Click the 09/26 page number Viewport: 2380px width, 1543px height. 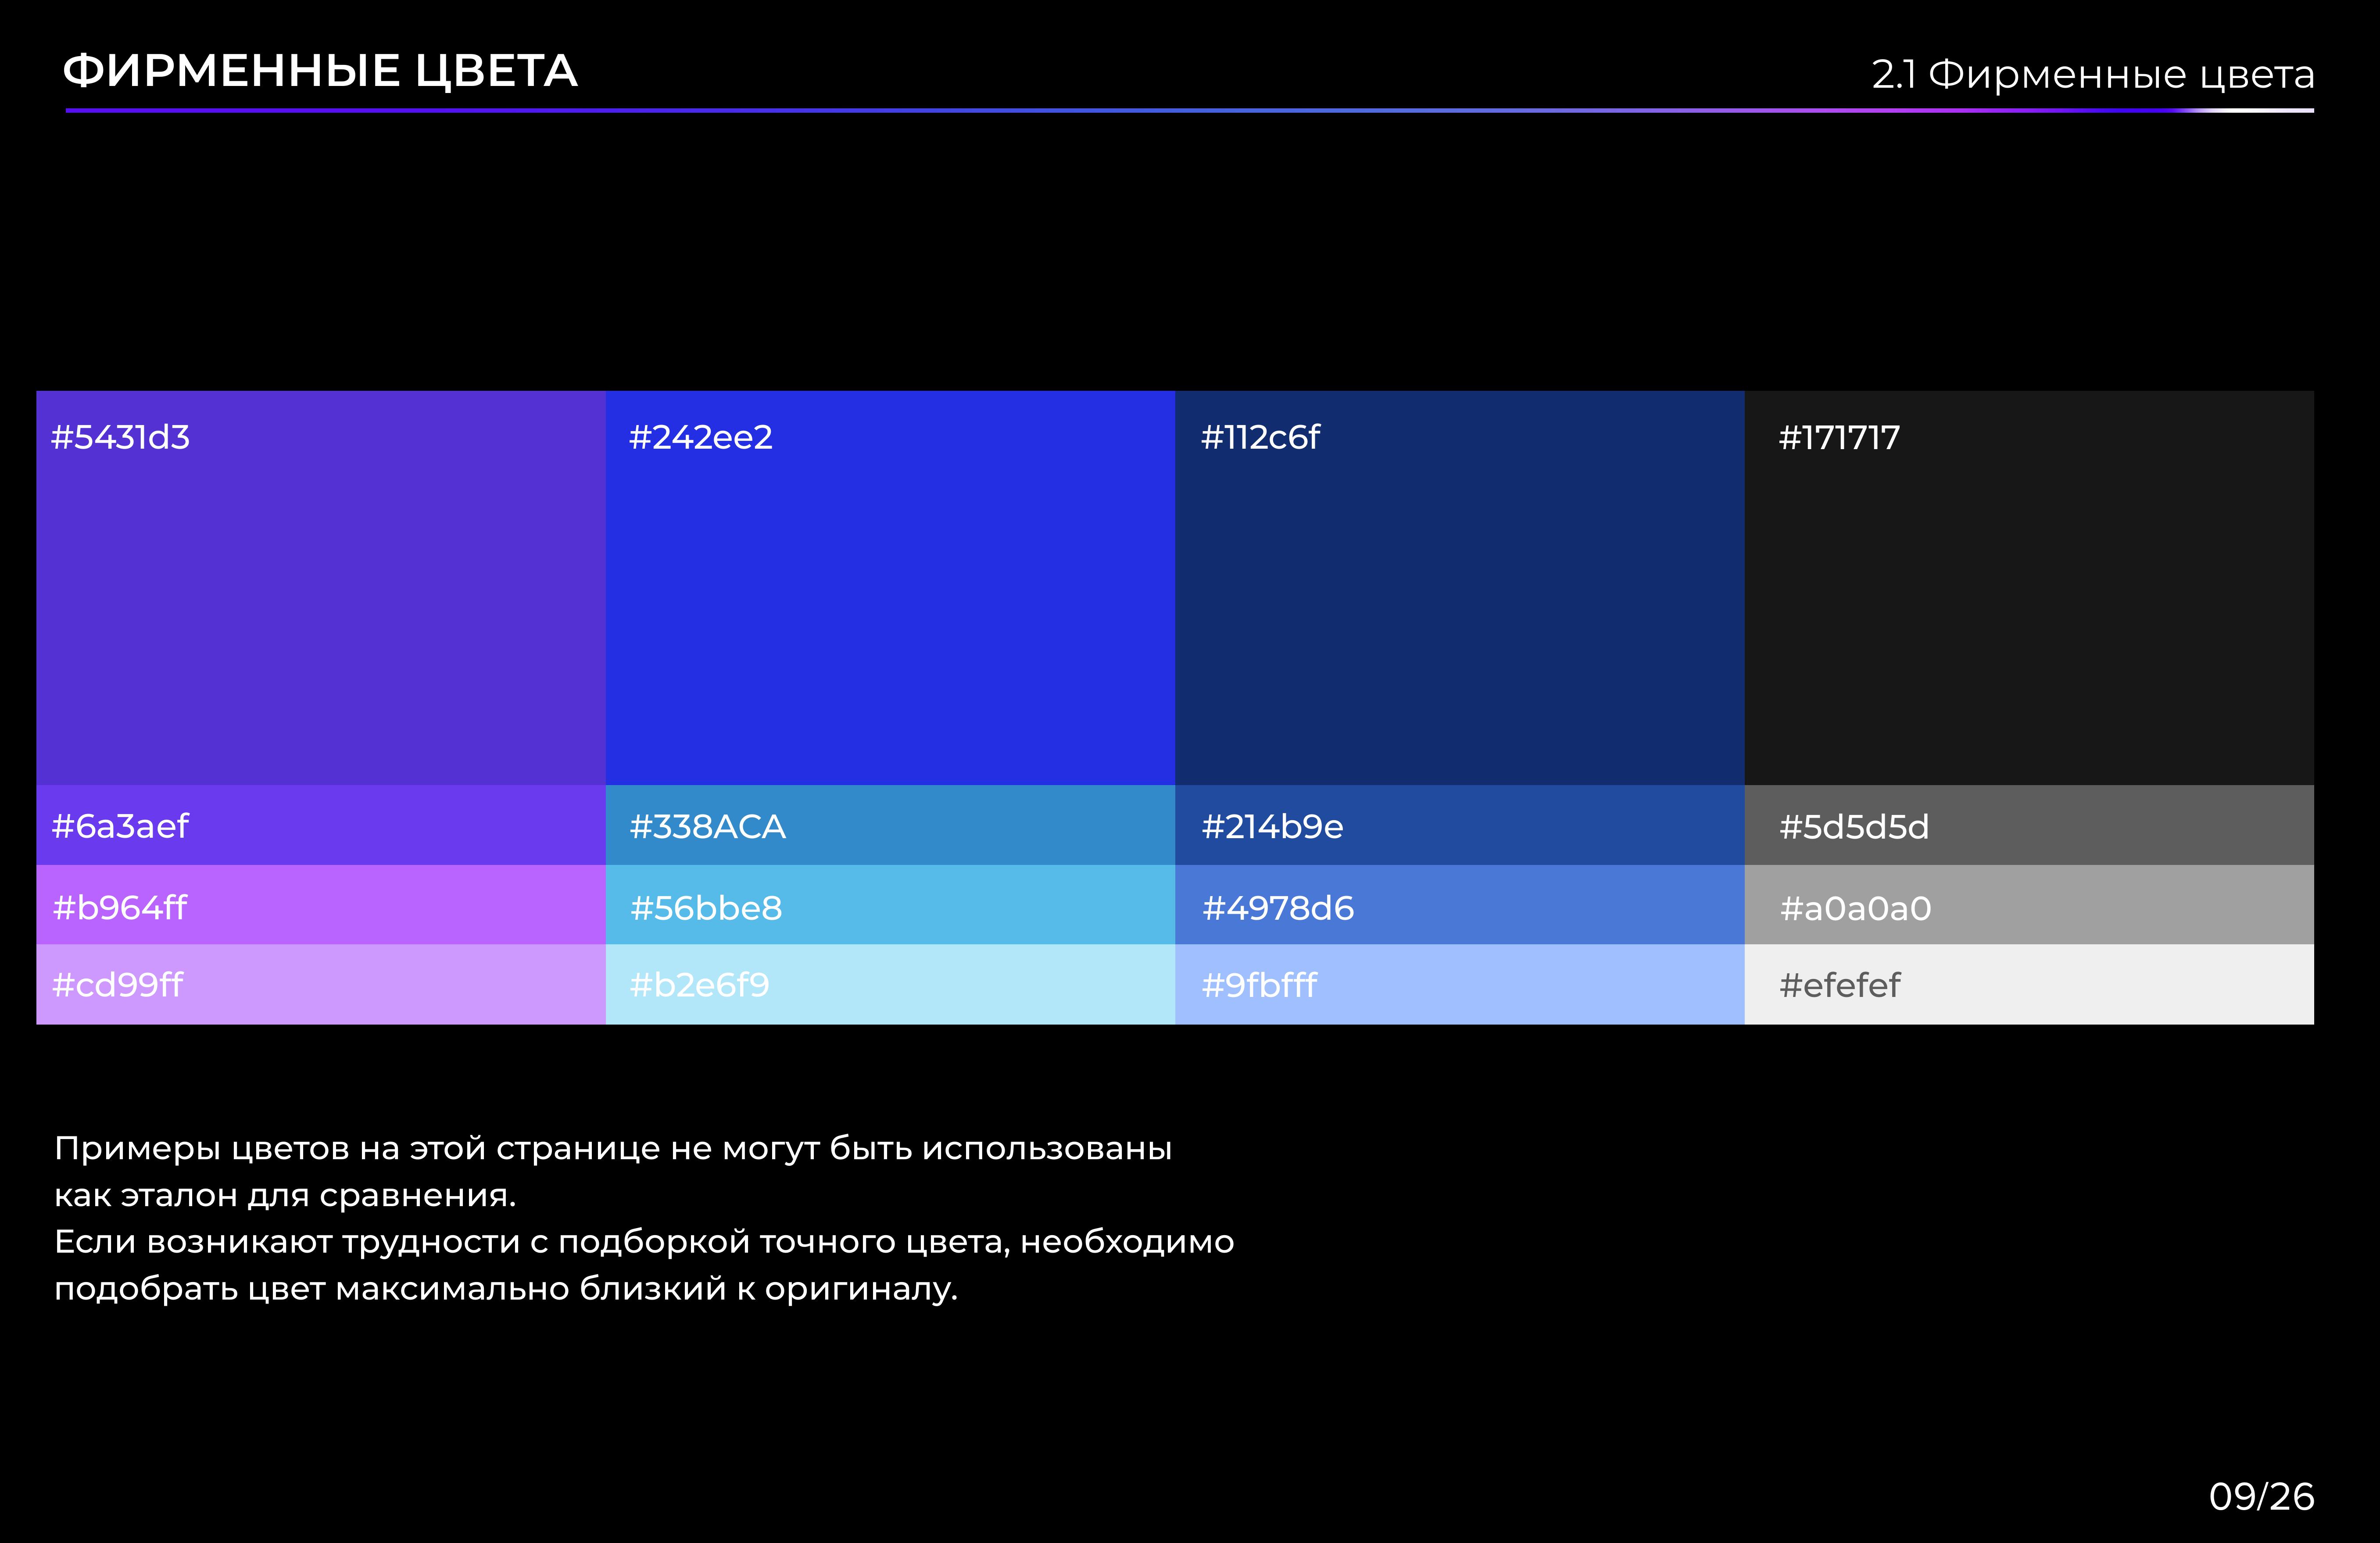click(2261, 1496)
